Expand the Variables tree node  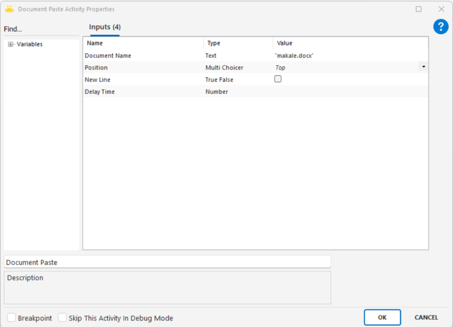11,44
